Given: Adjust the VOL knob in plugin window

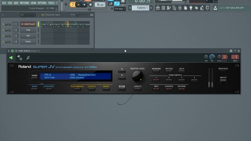Looking at the screenshot, I should (212, 57).
